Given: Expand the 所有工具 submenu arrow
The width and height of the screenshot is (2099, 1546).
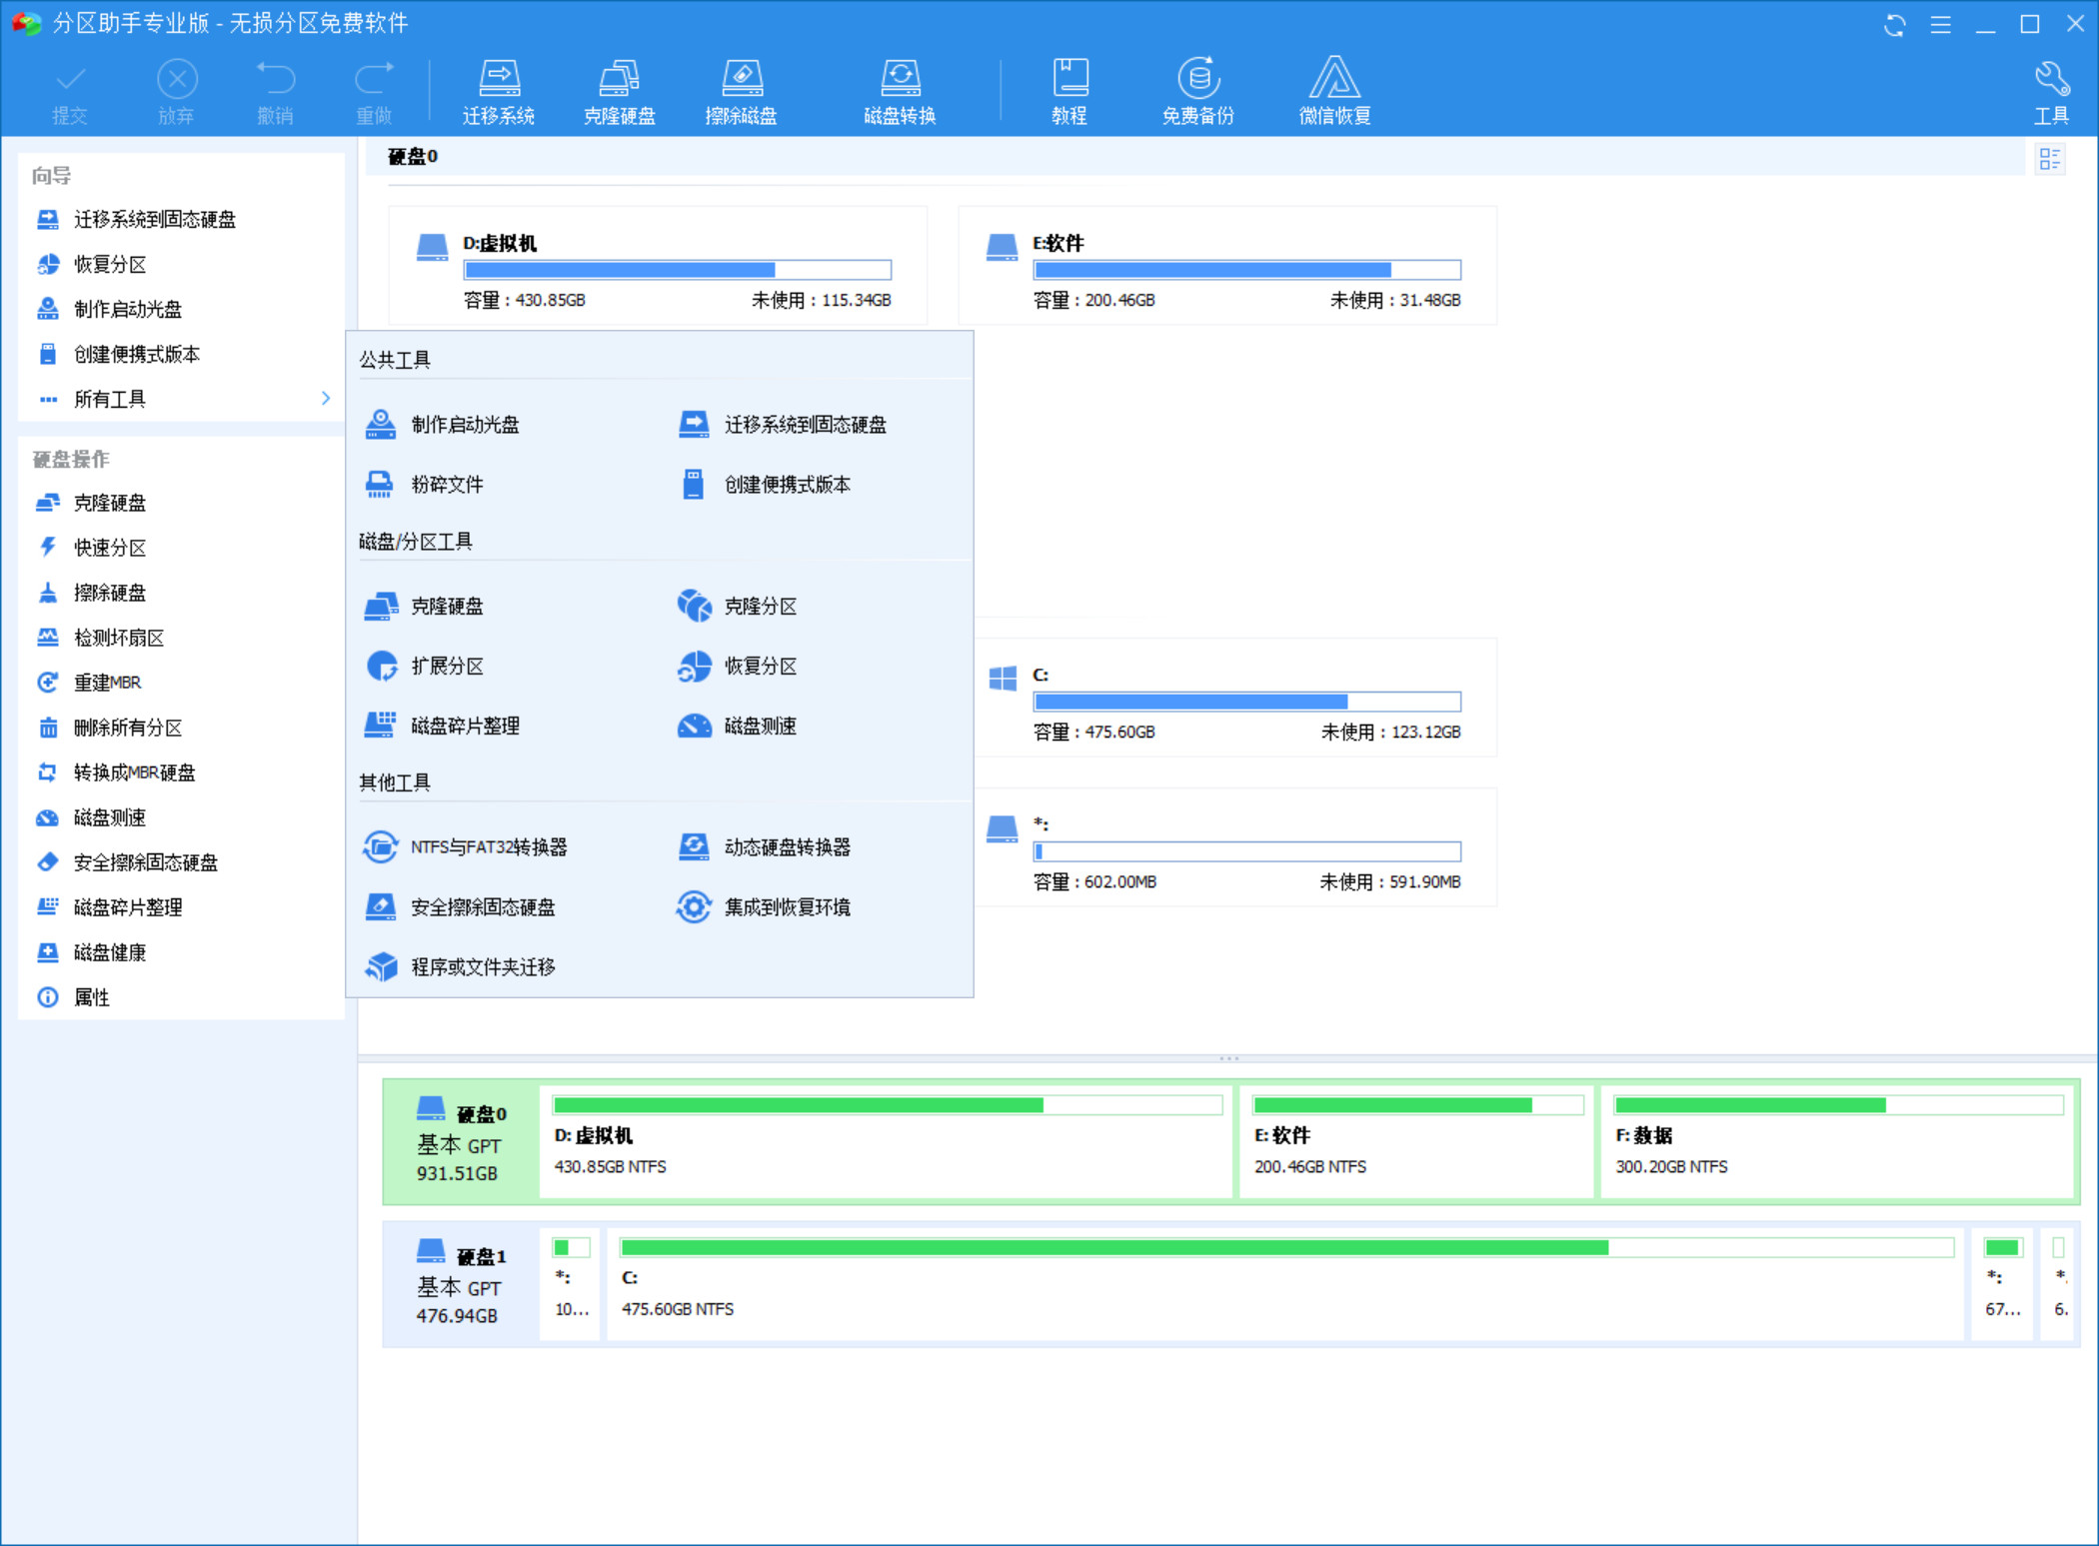Looking at the screenshot, I should (325, 399).
